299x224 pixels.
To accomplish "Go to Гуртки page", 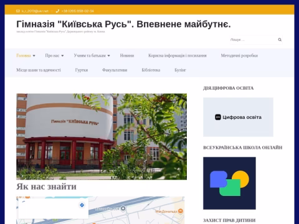I will (x=82, y=70).
